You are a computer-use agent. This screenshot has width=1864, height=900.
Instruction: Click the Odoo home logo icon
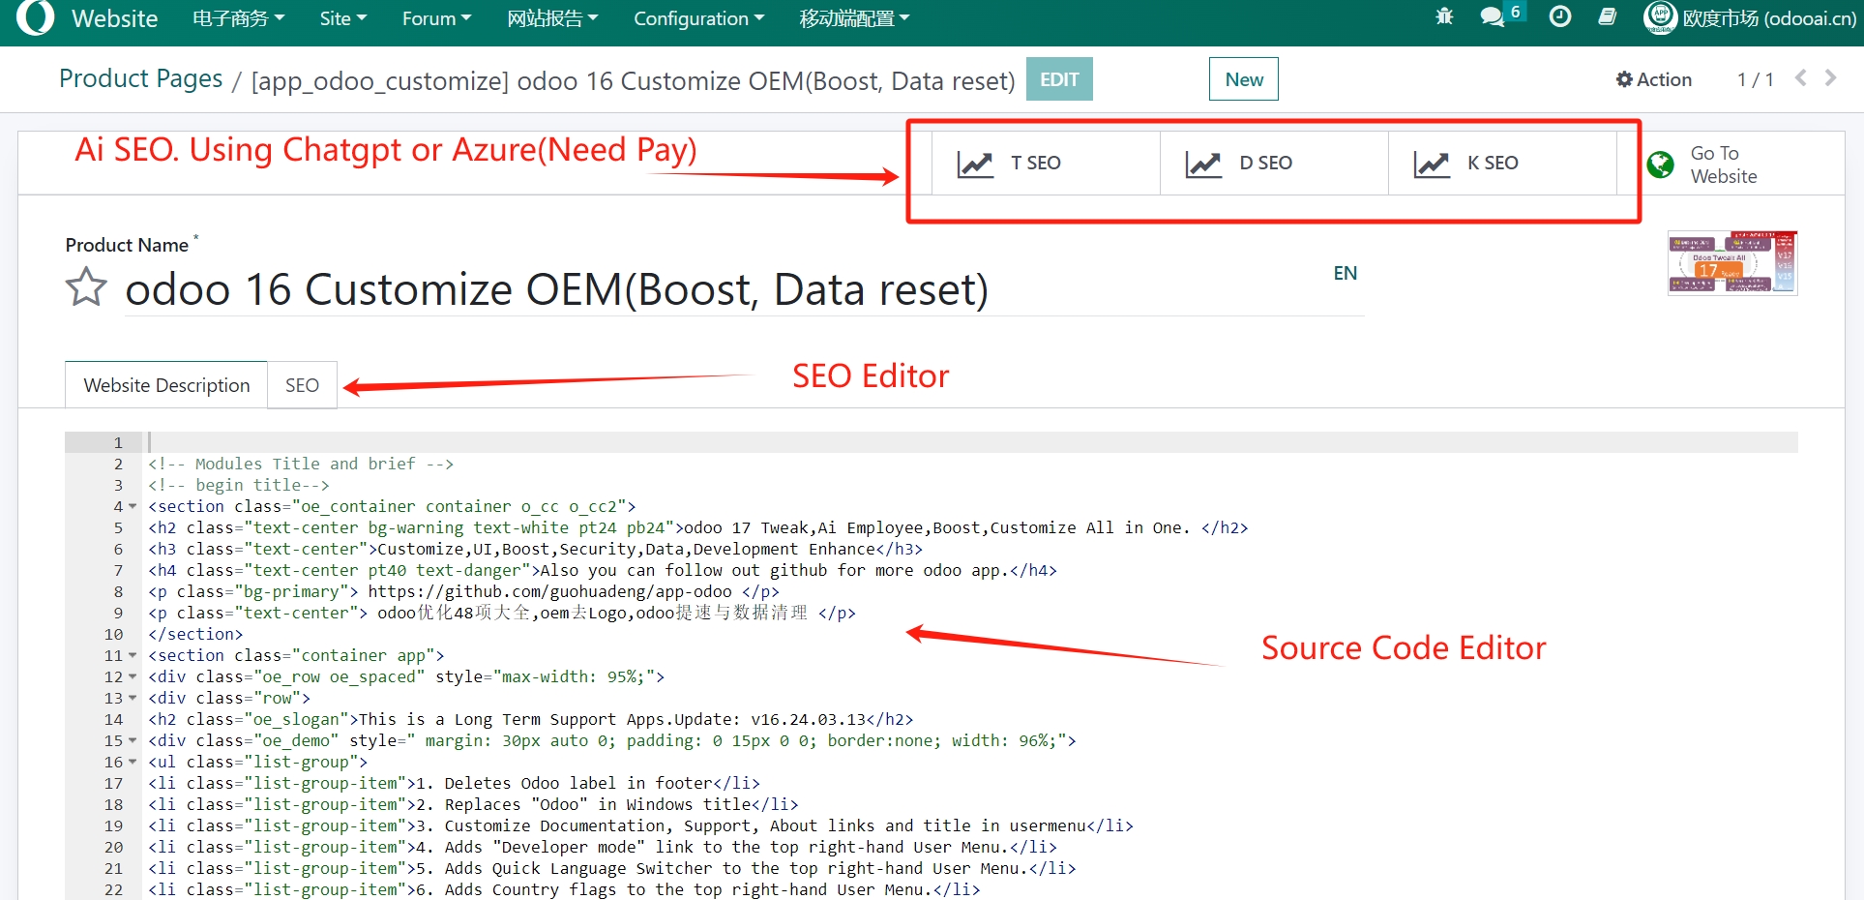(35, 17)
